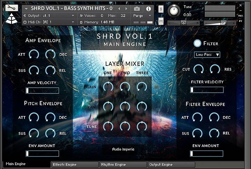The image size is (251, 169).
Task: Toggle the Filter on/off button
Action: pos(198,43)
